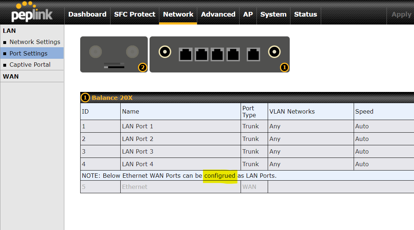
Task: Open the System tab
Action: 273,14
